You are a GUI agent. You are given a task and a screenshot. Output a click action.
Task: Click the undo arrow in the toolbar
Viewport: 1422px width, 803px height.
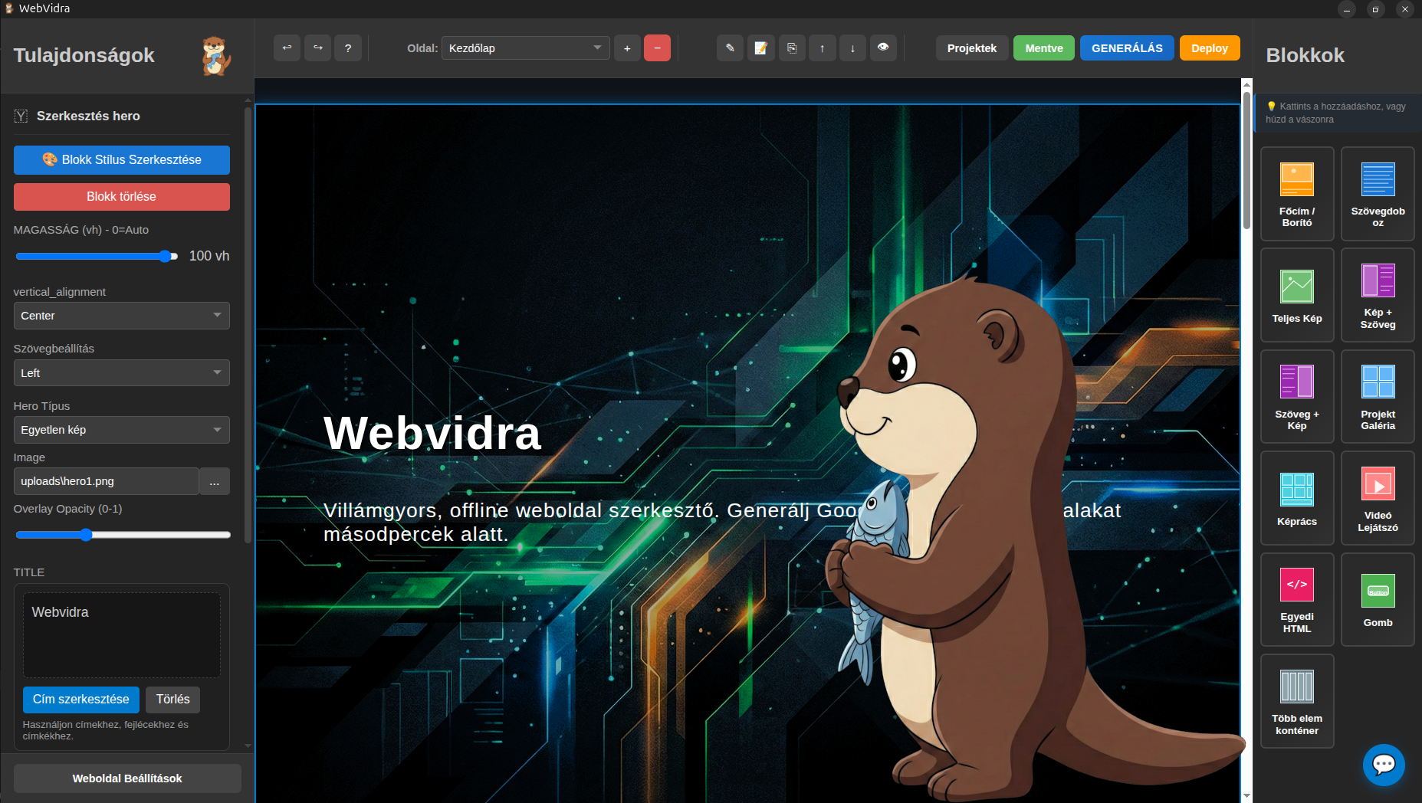[x=287, y=48]
